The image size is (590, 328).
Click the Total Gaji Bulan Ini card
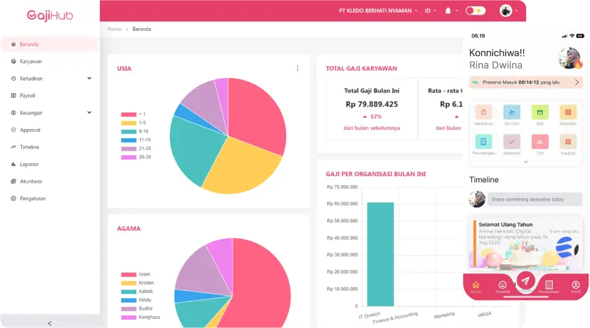pos(372,109)
